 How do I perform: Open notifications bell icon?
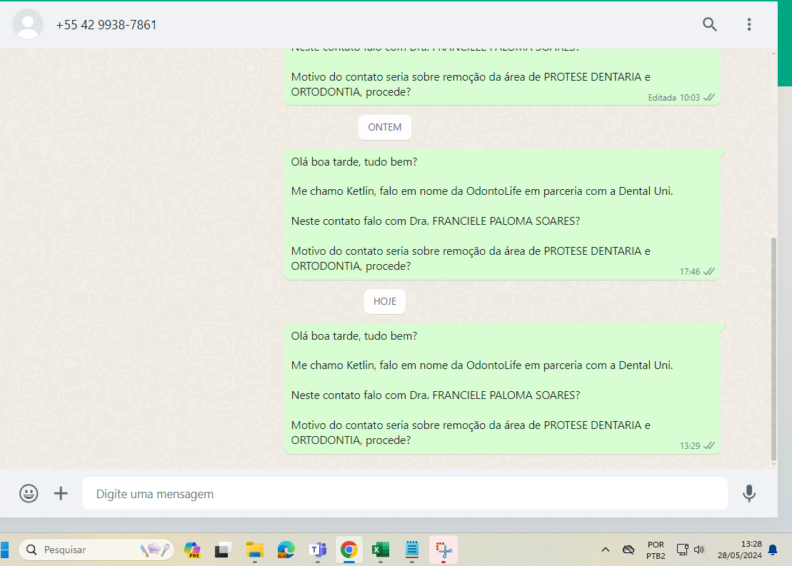pyautogui.click(x=773, y=550)
